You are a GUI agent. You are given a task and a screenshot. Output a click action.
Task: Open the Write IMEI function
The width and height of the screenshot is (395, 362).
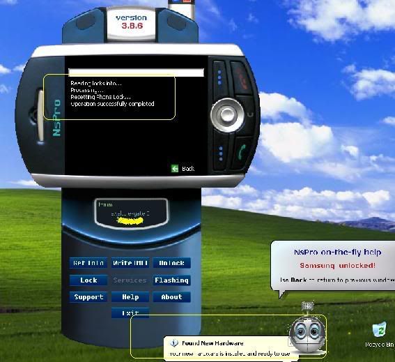tap(130, 263)
